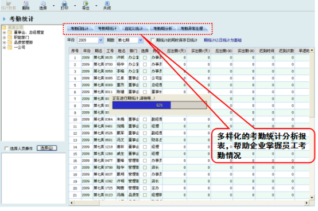
Task: Click the 导出 export toolbar icon
Action: point(86,6)
